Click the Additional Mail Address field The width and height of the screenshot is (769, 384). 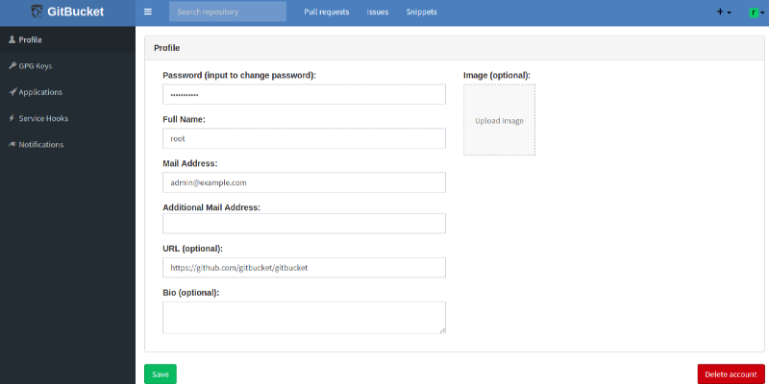304,224
